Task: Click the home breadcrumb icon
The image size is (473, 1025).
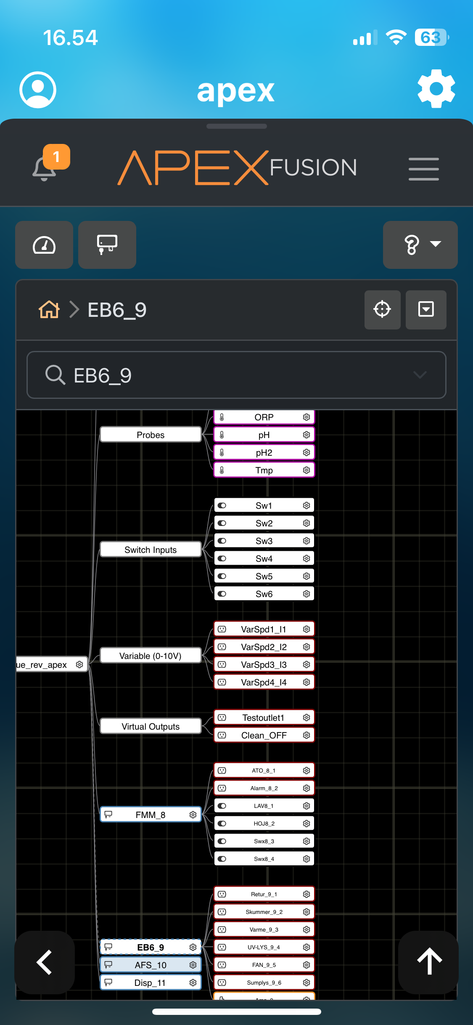Action: pos(49,310)
